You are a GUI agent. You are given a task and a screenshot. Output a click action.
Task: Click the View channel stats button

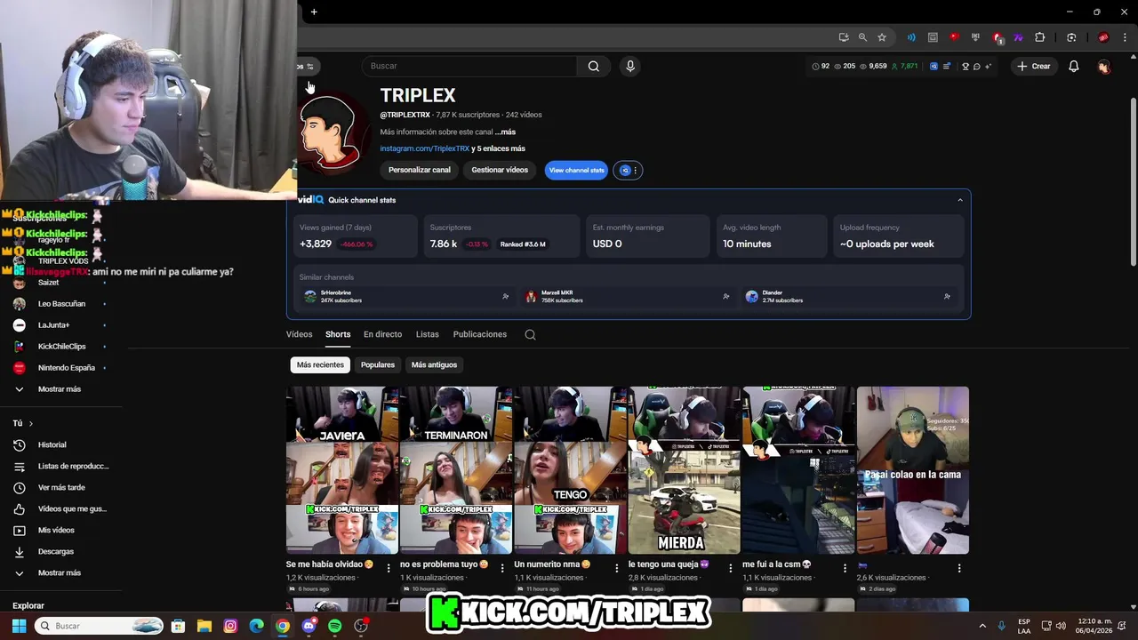point(576,170)
